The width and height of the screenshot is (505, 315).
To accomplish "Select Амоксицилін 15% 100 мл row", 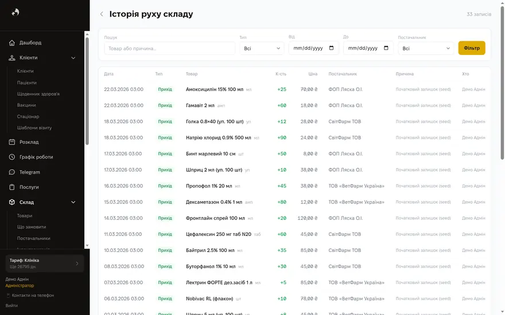I will (294, 89).
